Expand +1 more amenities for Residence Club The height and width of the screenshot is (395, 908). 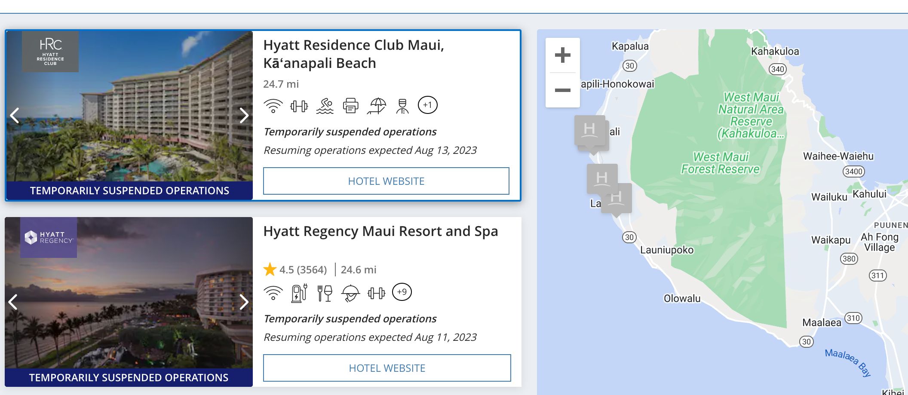pos(427,105)
